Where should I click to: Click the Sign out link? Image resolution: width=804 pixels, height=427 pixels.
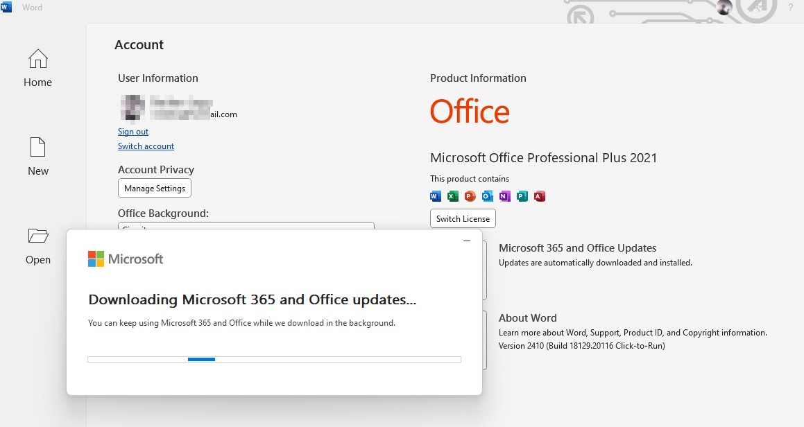point(132,132)
